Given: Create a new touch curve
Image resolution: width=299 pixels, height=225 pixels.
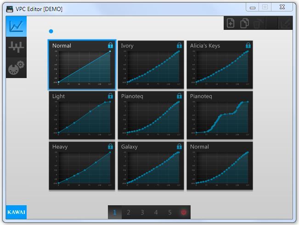Looking at the screenshot, I should pyautogui.click(x=231, y=23).
